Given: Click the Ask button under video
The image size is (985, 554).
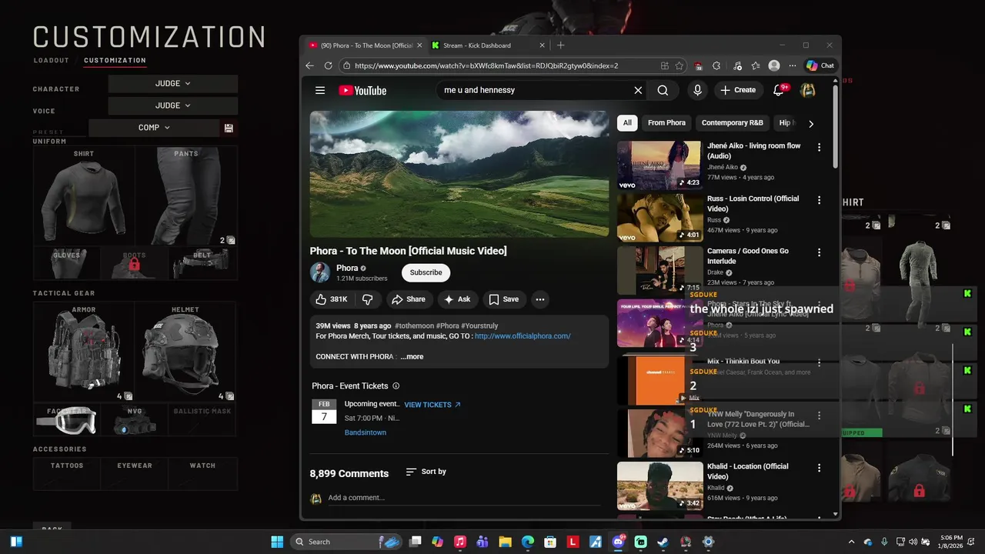Looking at the screenshot, I should pos(456,299).
